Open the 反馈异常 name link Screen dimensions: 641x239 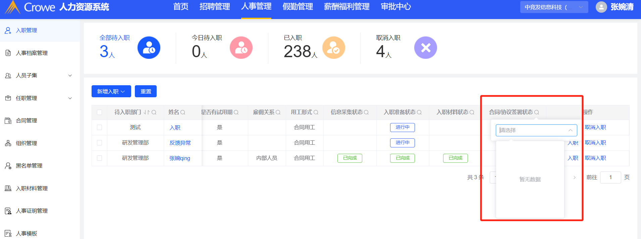point(180,143)
